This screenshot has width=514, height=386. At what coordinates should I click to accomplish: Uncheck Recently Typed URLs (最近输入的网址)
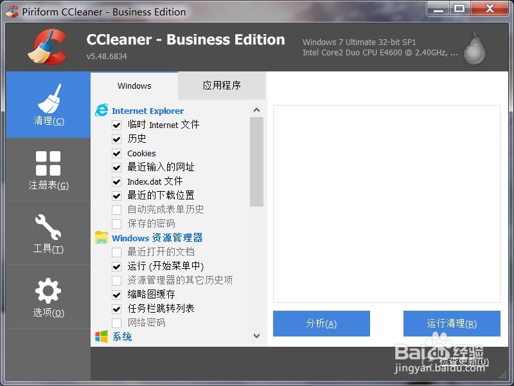pyautogui.click(x=117, y=167)
